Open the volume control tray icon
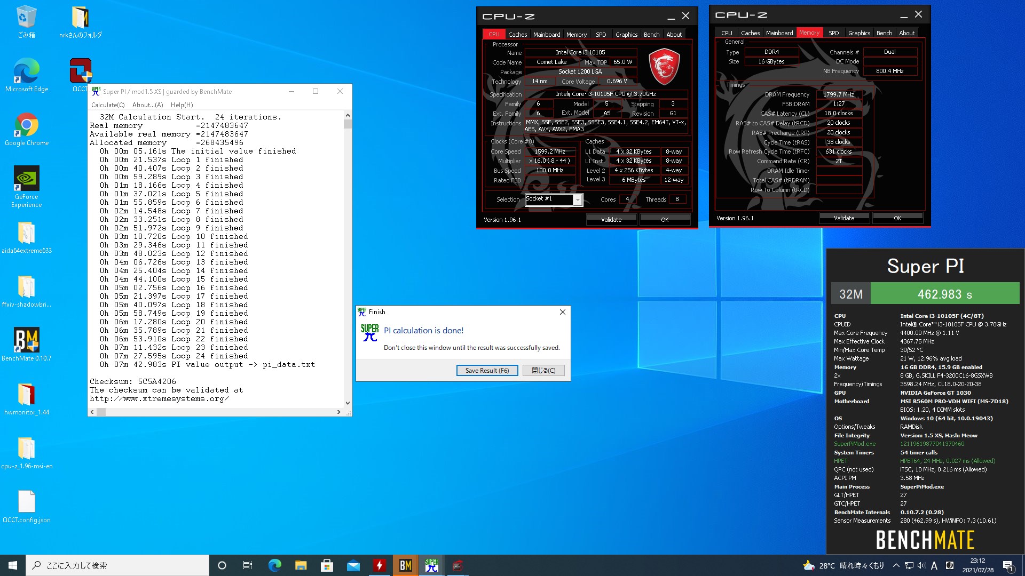This screenshot has width=1025, height=576. (921, 565)
